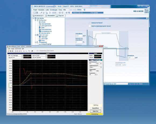Click the Reduzierung Anlaufstrom input field
The image size is (156, 124).
tap(79, 42)
